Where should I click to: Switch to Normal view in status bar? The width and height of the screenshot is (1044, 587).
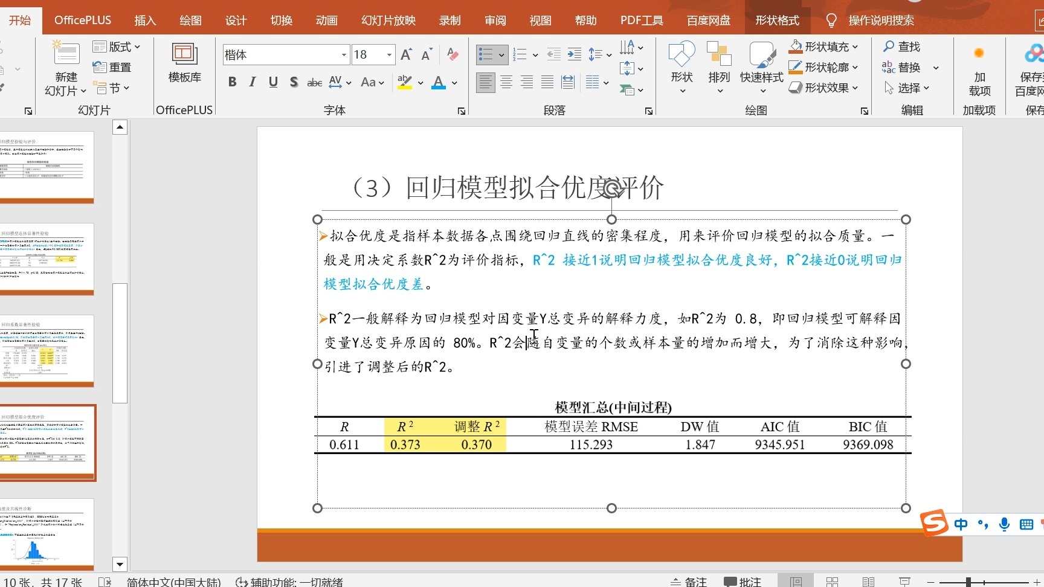(796, 581)
